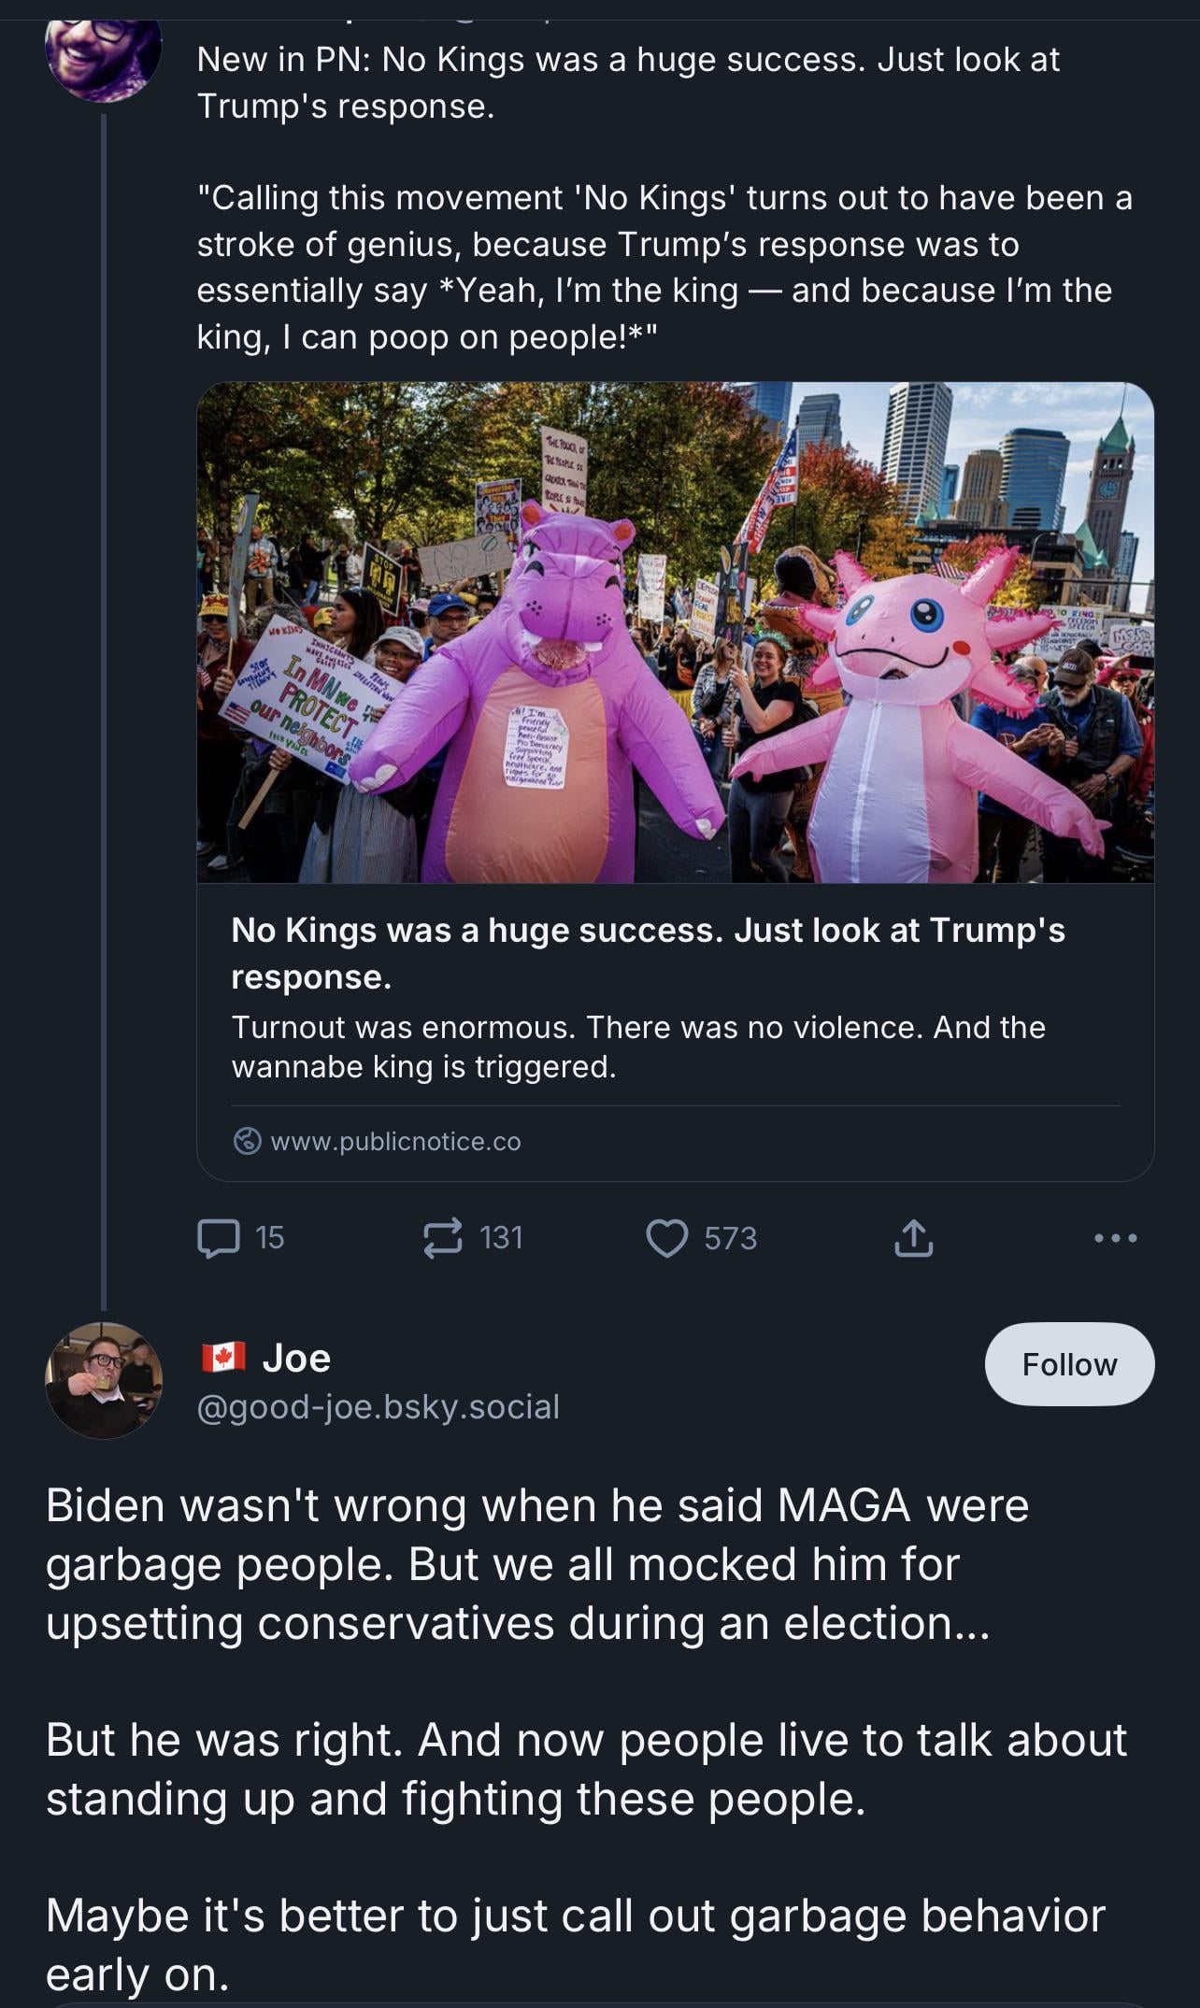
Task: Tap the original poster's avatar at top
Action: click(104, 51)
